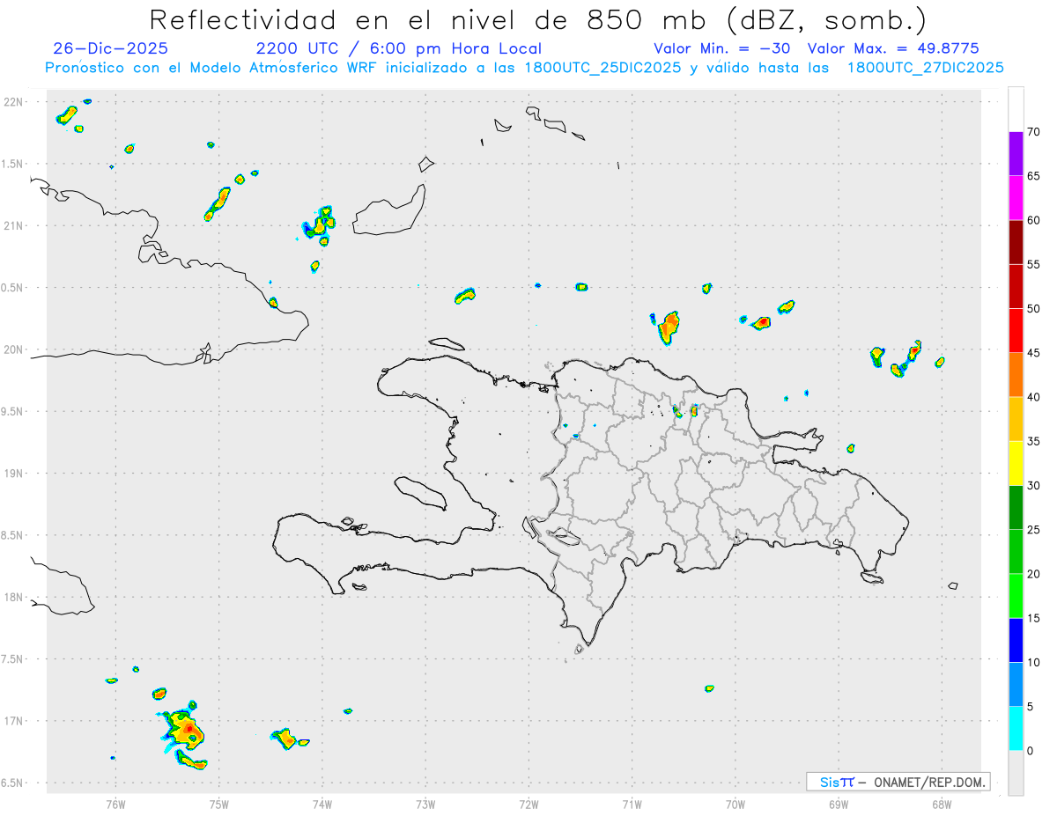The height and width of the screenshot is (816, 1057).
Task: Click the yellow 30-35 dBZ color band
Action: pyautogui.click(x=1016, y=463)
